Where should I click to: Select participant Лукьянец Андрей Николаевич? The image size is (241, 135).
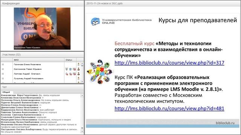coord(29,78)
